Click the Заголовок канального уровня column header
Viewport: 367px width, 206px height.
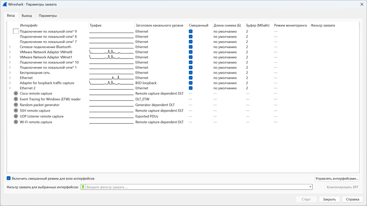pyautogui.click(x=161, y=25)
